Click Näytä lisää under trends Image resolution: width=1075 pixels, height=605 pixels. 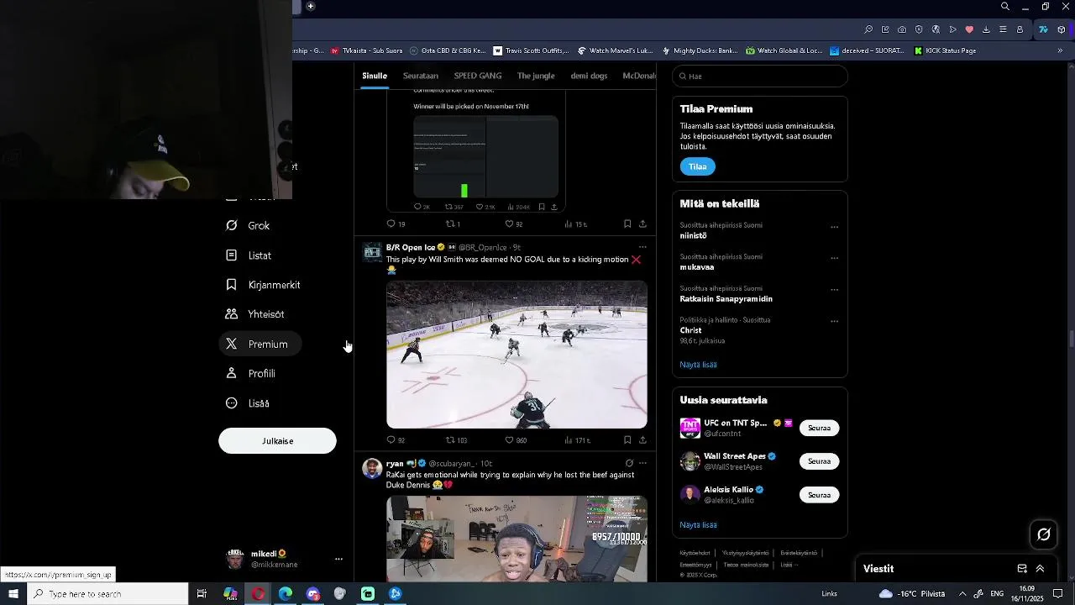698,365
